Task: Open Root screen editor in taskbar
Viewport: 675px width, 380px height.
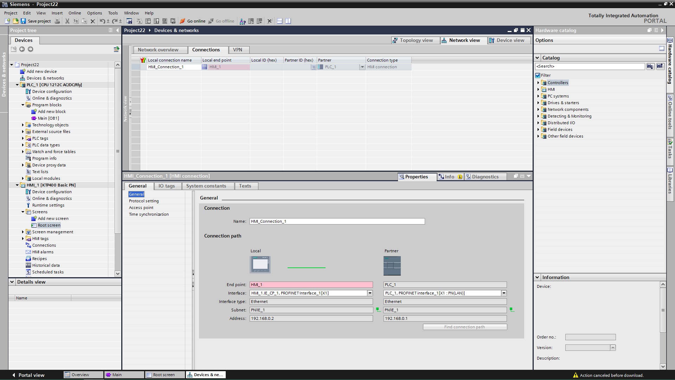Action: pyautogui.click(x=165, y=375)
